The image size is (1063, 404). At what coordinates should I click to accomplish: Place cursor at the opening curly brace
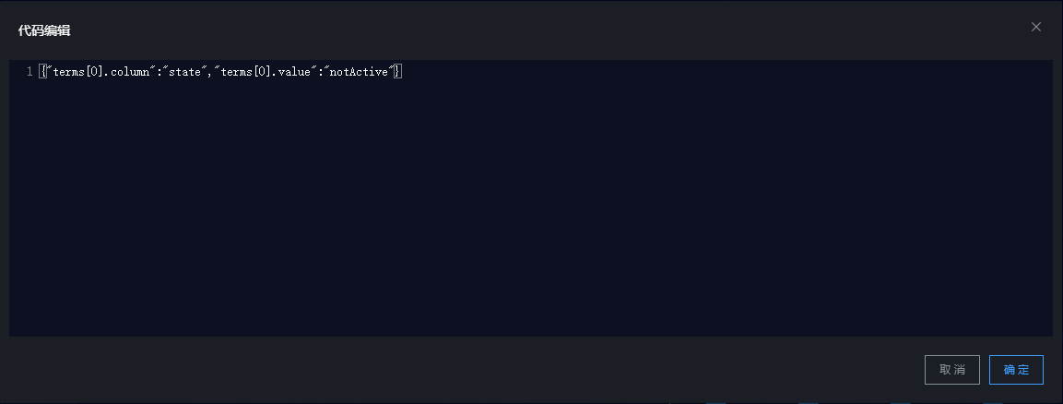coord(42,72)
